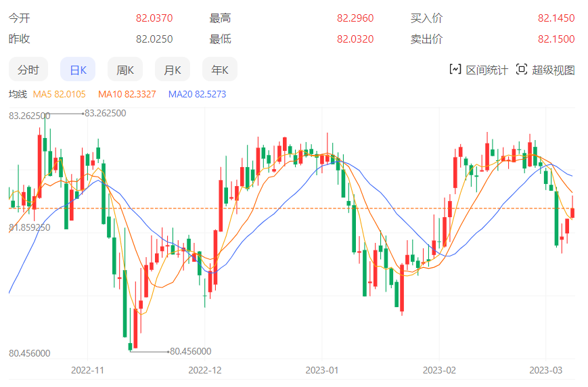Toggle the MA20 moving average legend

click(x=197, y=94)
